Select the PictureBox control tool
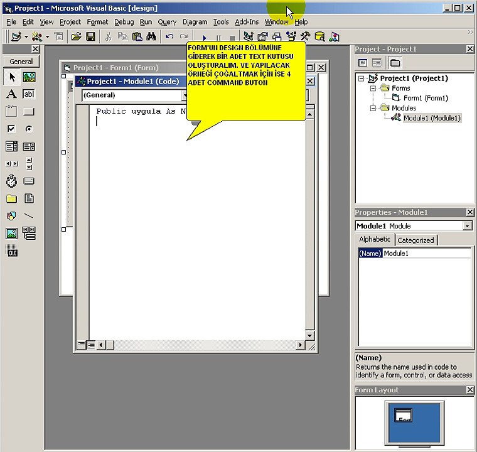 coord(29,77)
